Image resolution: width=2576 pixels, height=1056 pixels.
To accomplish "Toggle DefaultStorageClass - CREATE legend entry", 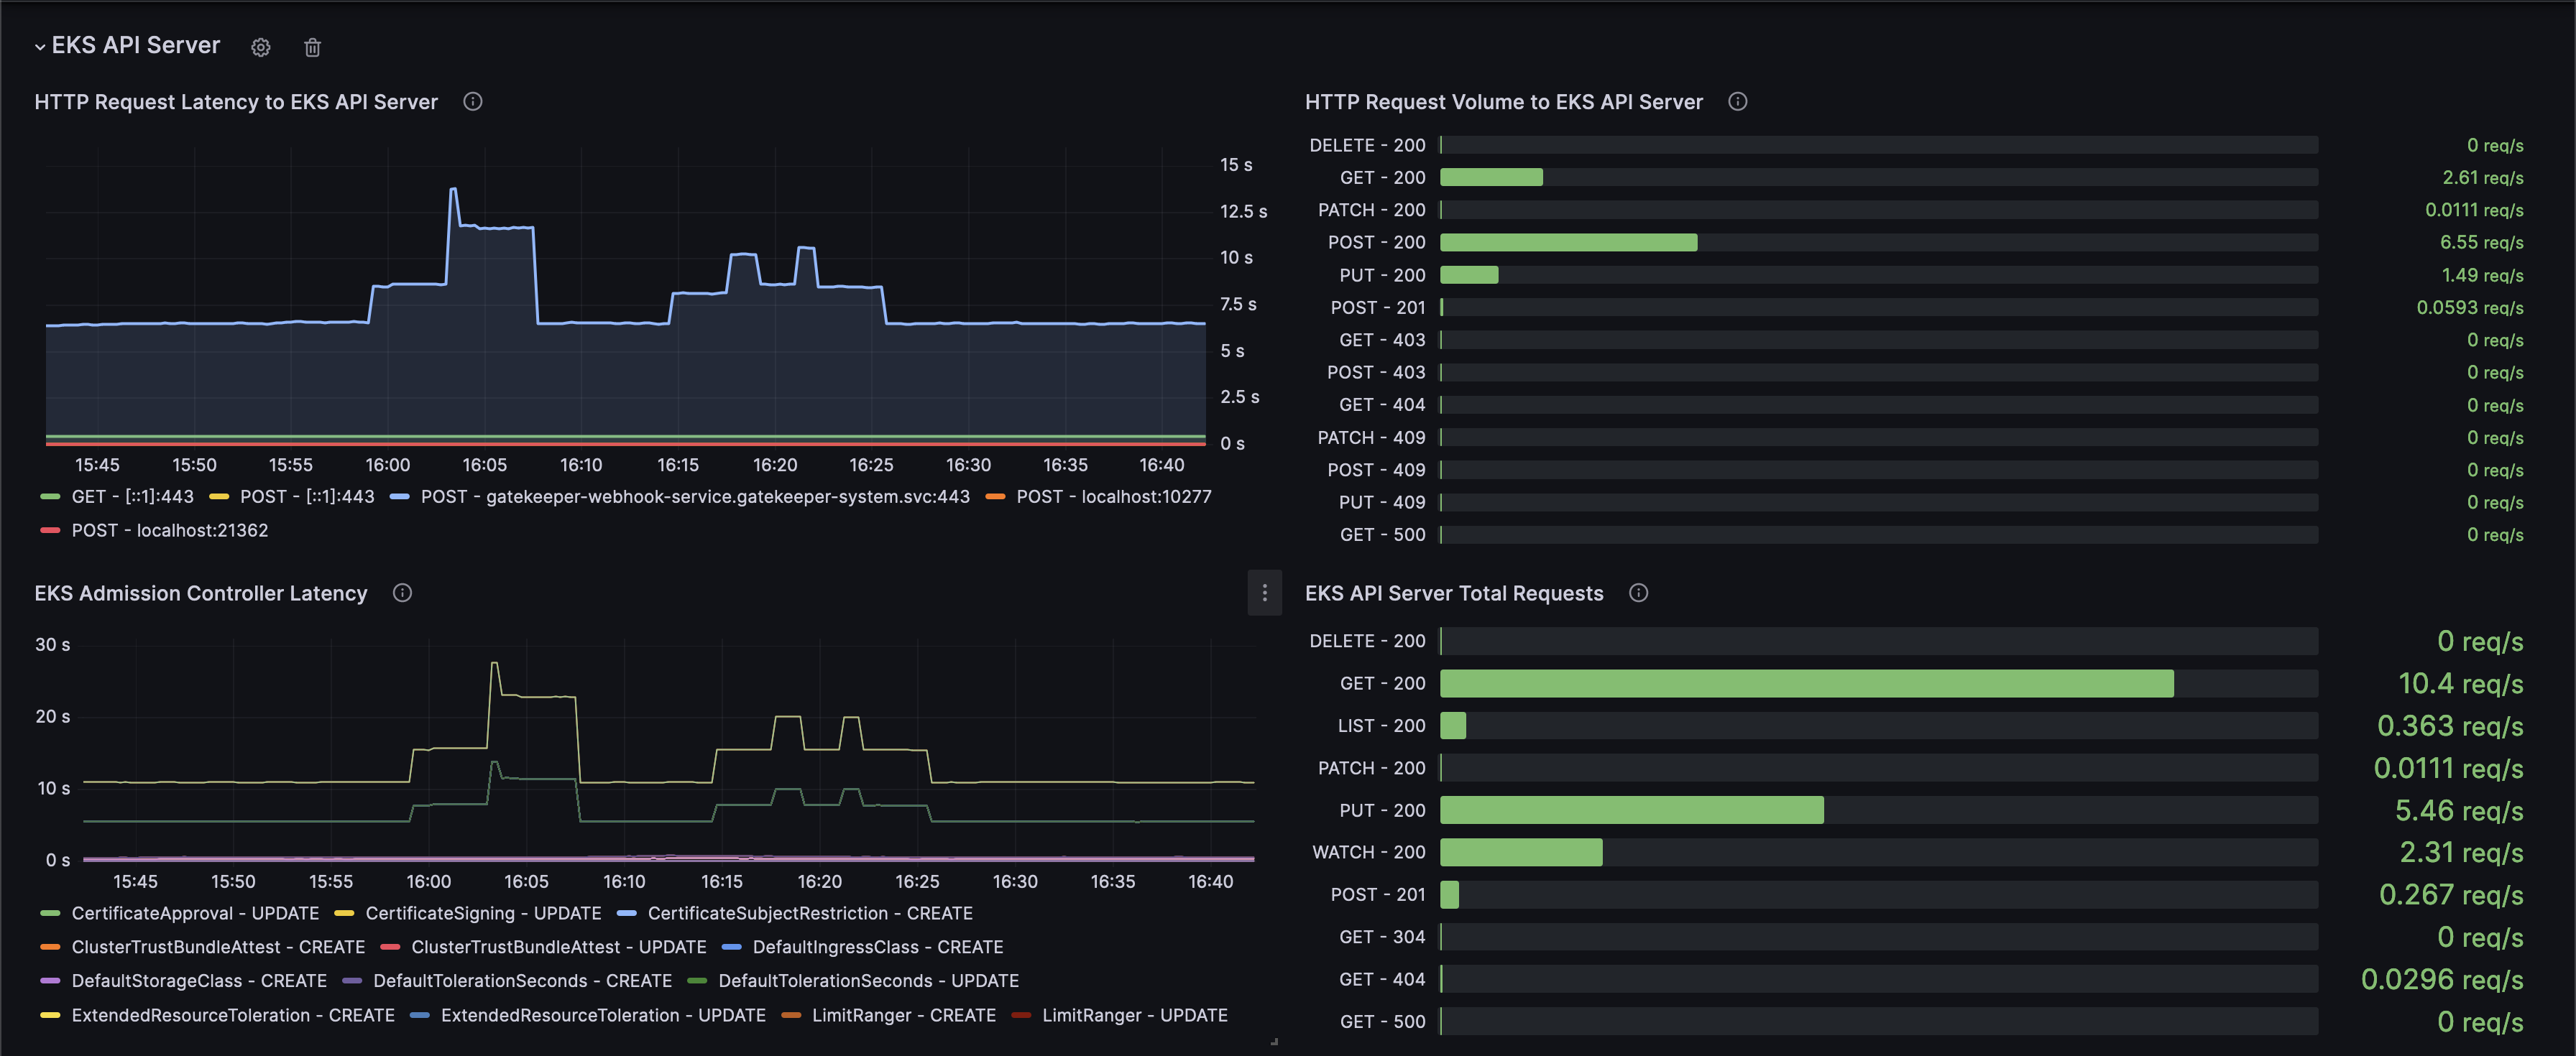I will tap(198, 981).
